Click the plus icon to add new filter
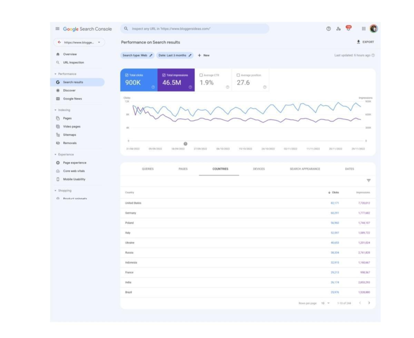The image size is (414, 338). point(199,55)
